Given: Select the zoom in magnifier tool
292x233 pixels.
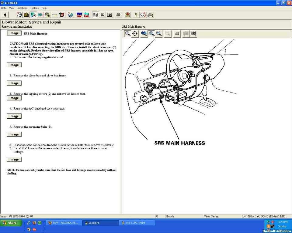Looking at the screenshot, I should pyautogui.click(x=128, y=34).
